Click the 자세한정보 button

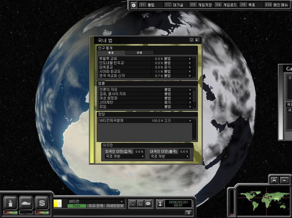point(114,206)
